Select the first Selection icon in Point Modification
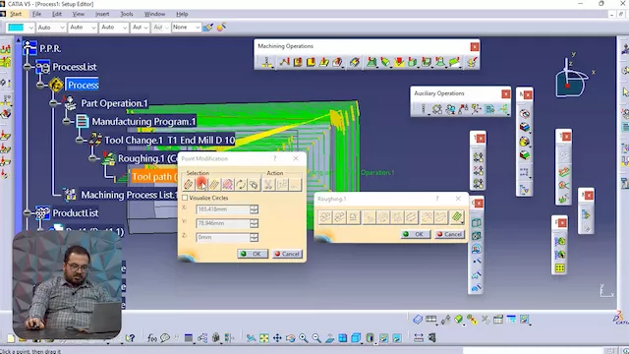629x354 pixels. coord(188,184)
